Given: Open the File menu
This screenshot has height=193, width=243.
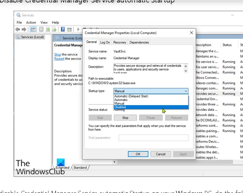Looking at the screenshot, I should click(19, 23).
